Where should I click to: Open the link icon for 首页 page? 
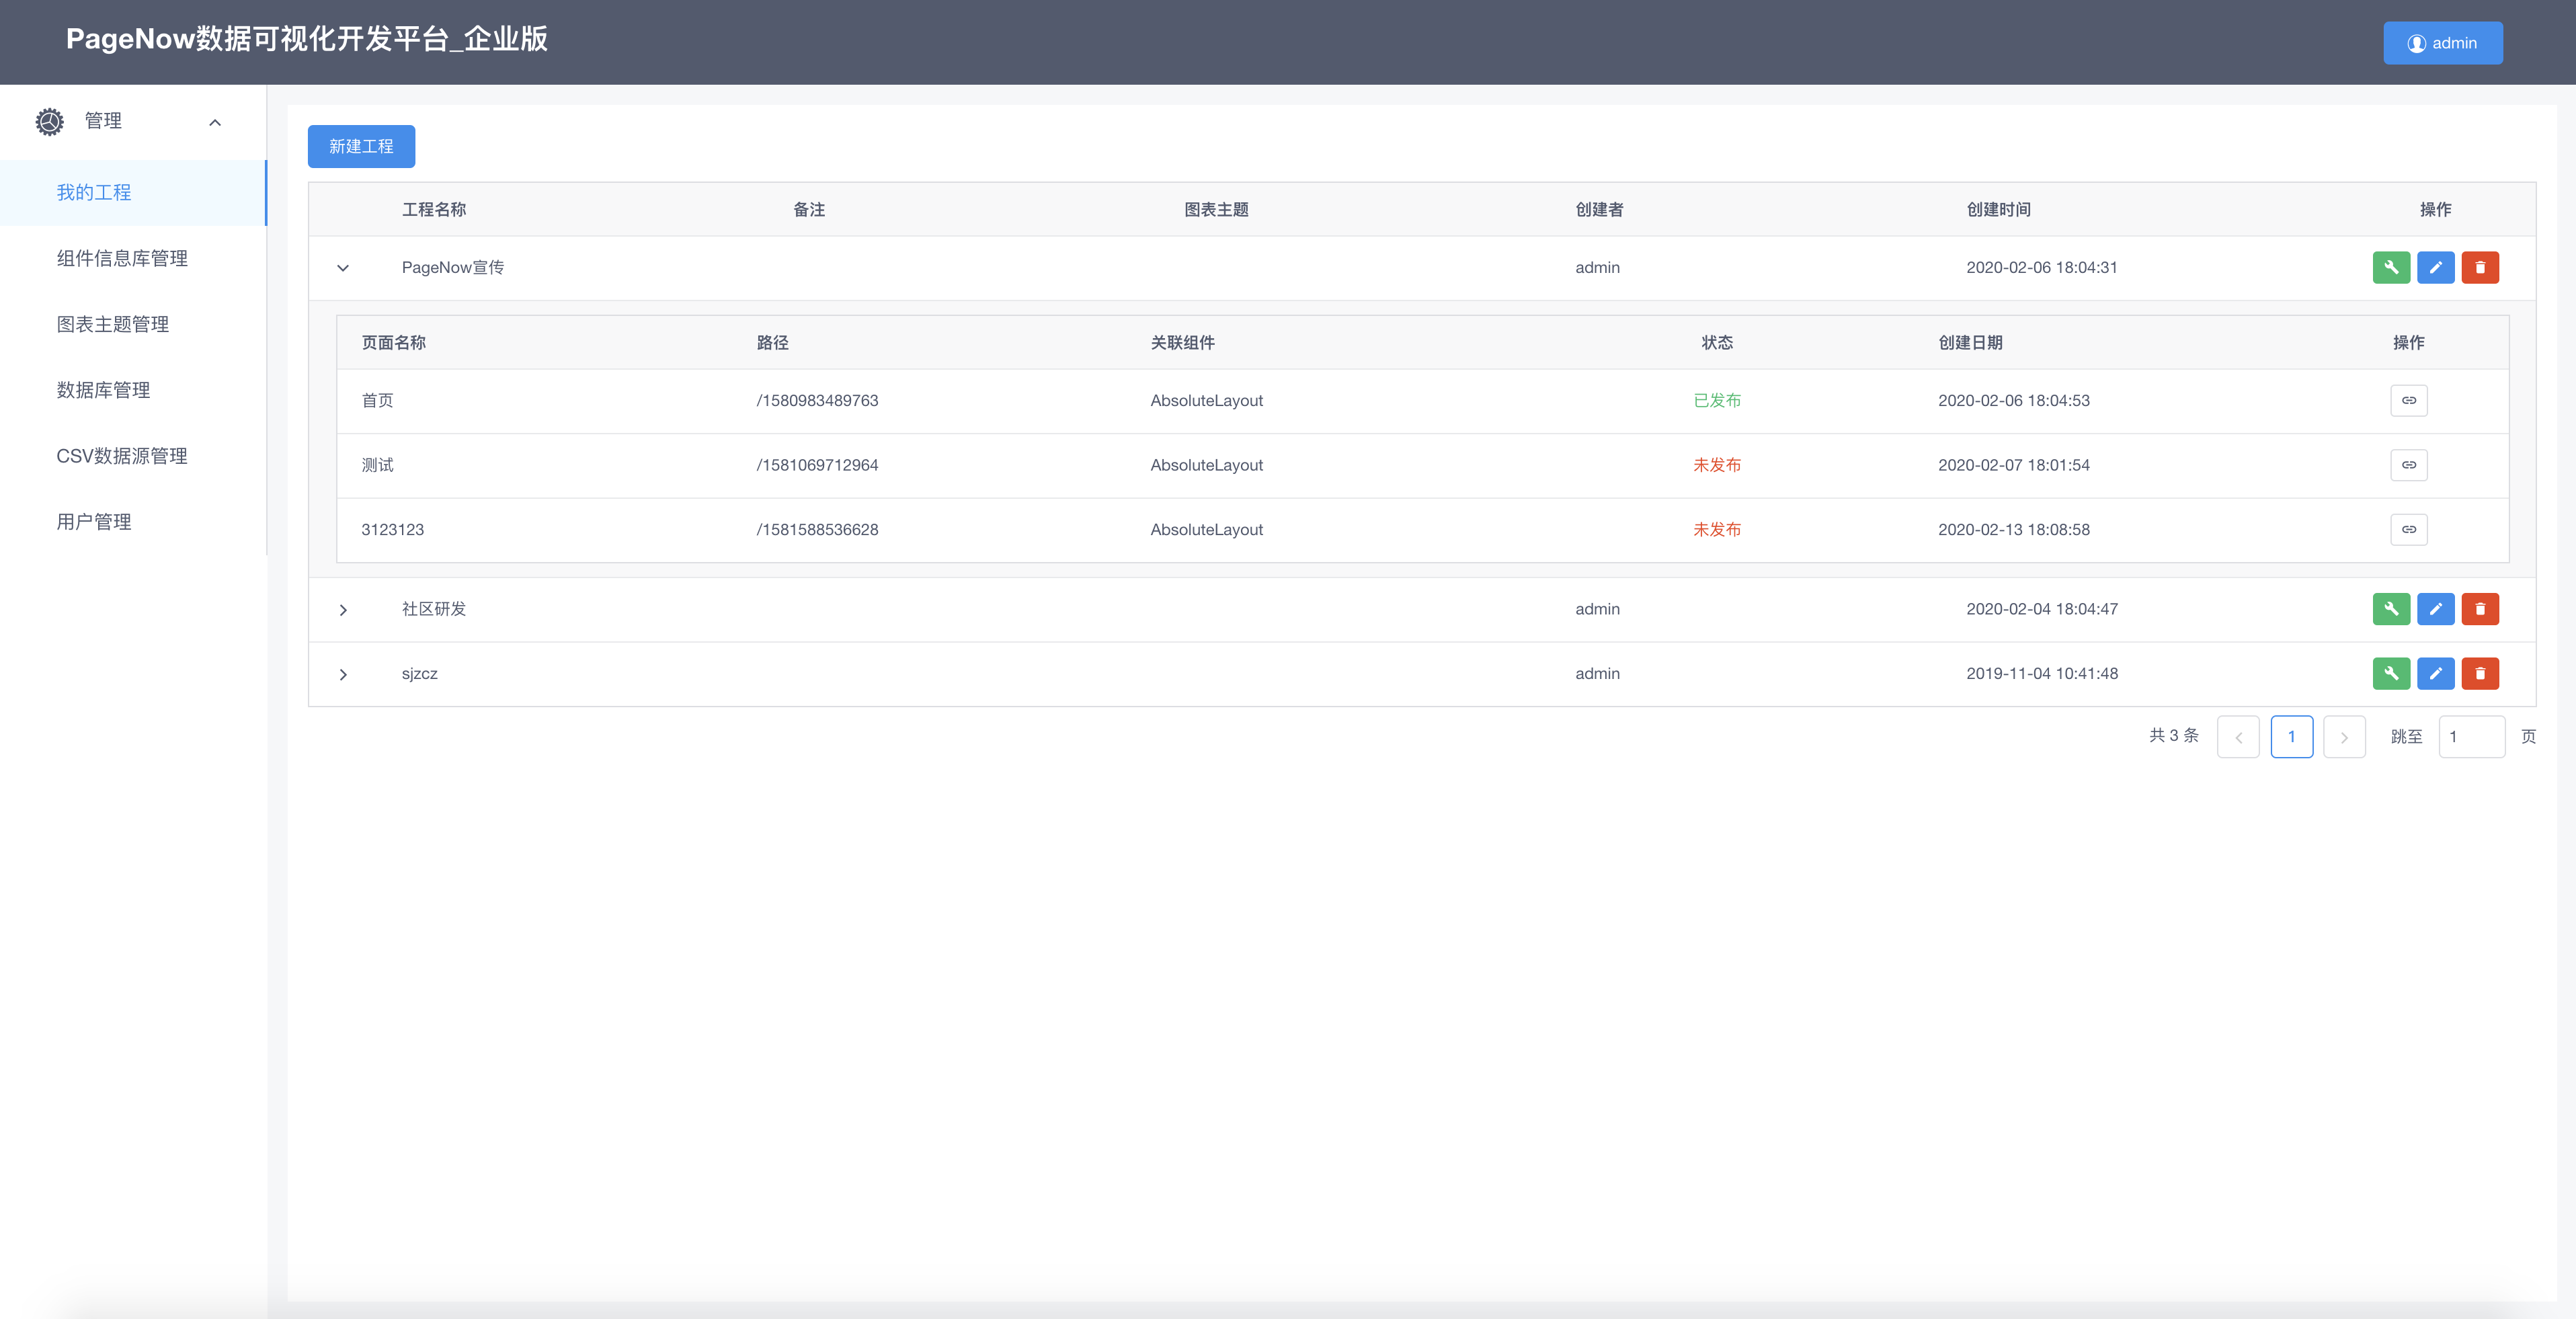2408,400
